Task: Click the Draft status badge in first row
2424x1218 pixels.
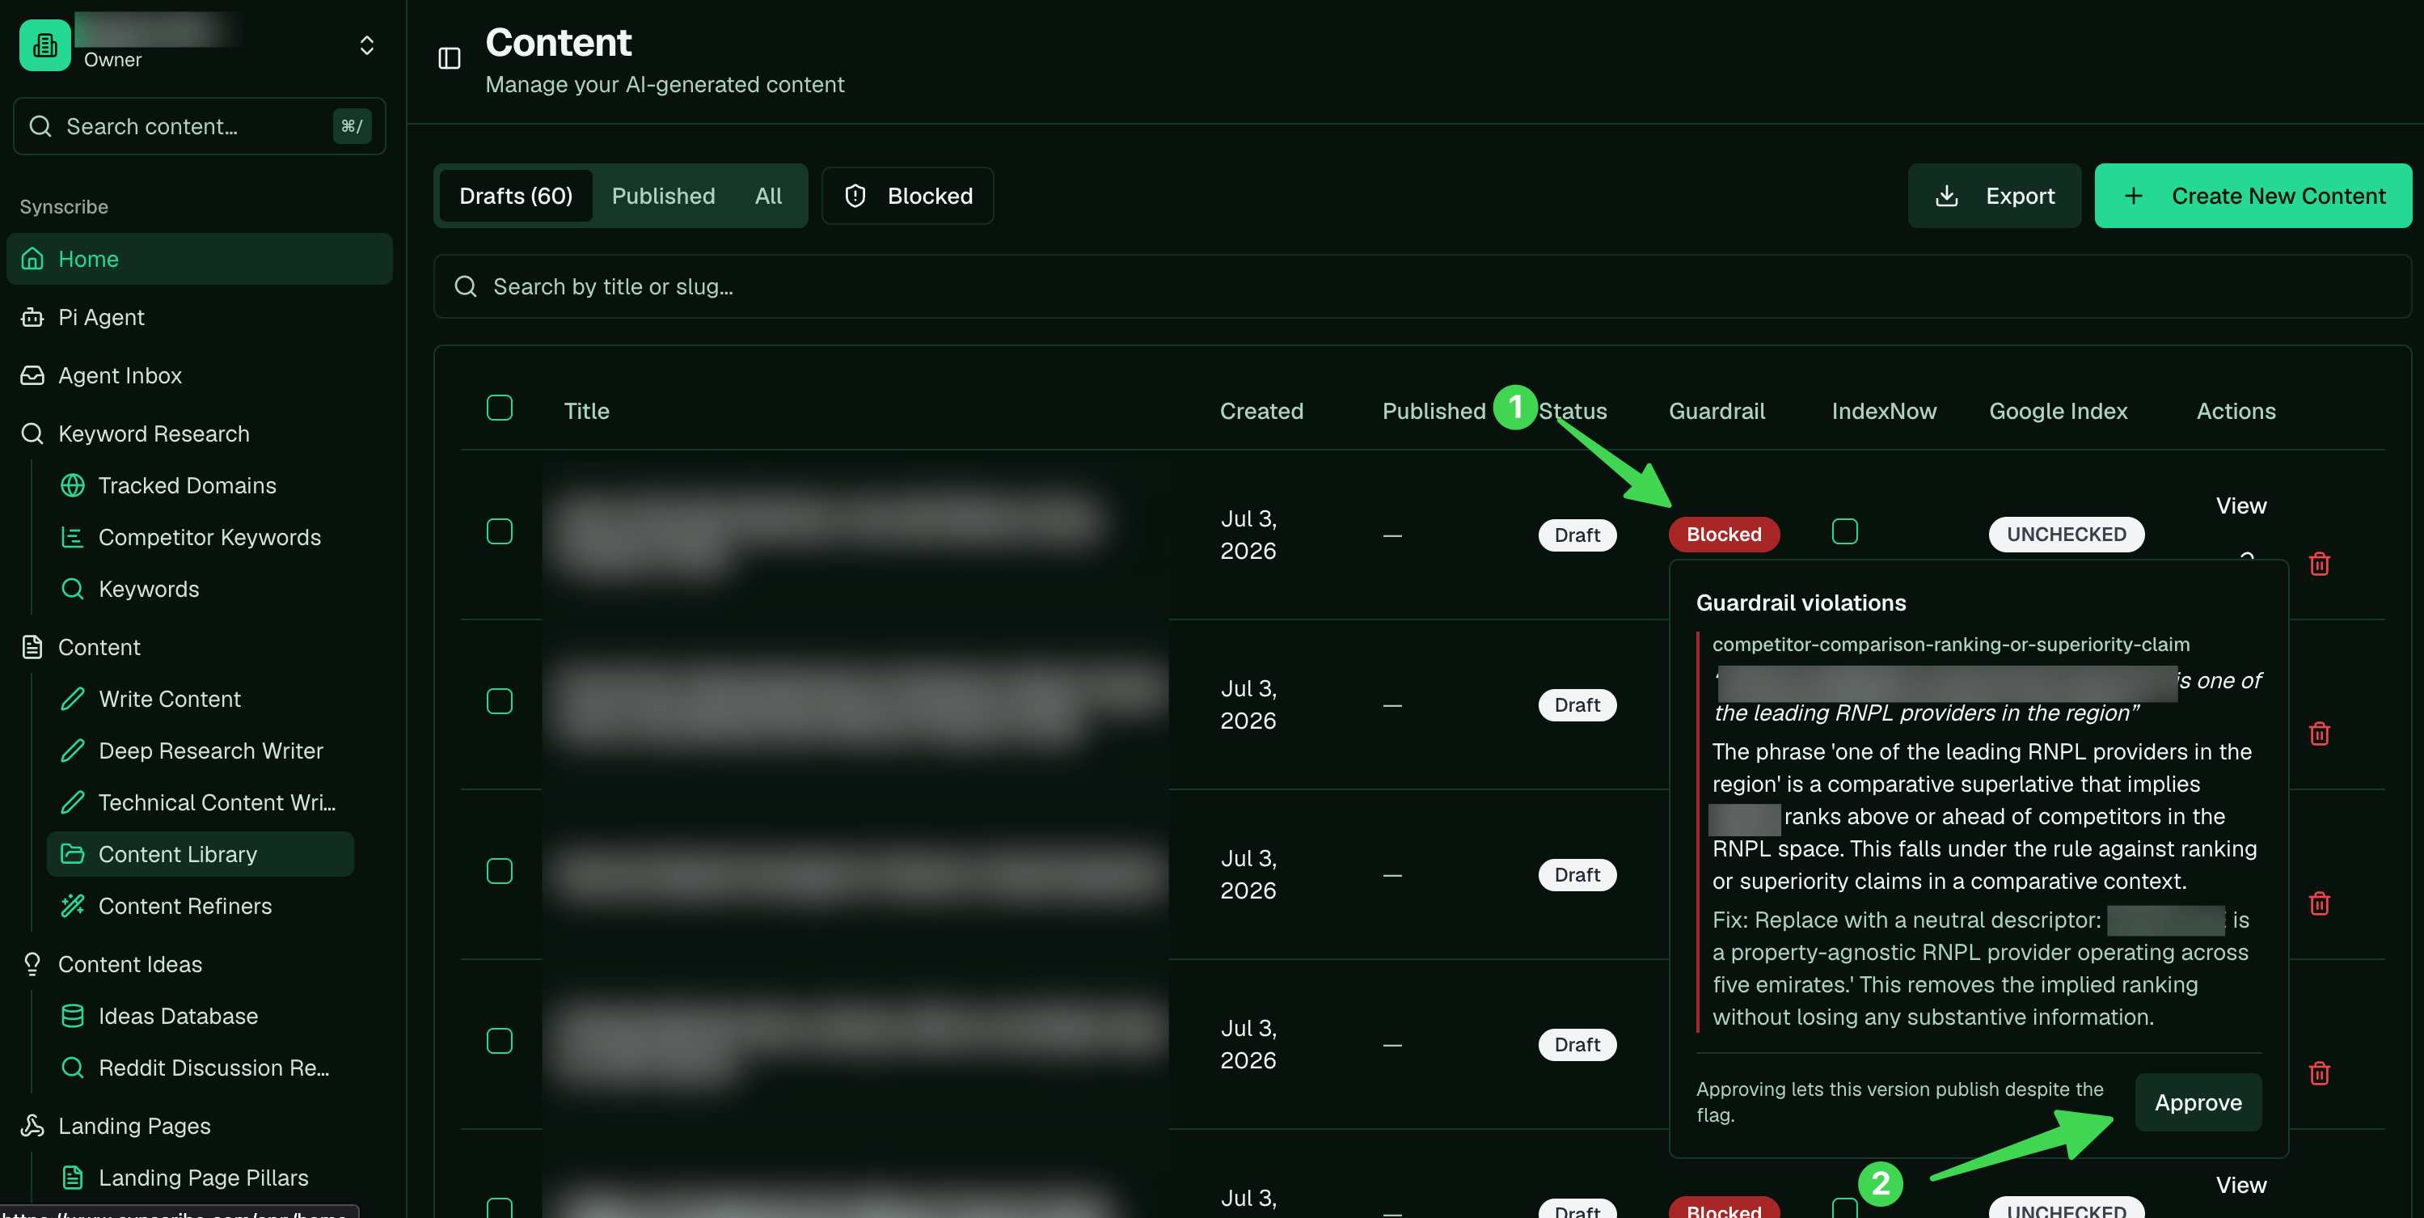Action: 1577,535
